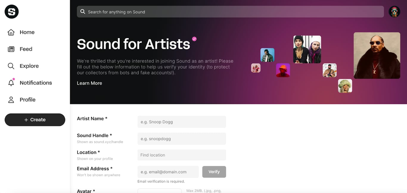Click the Sound logo icon
The image size is (407, 193).
click(12, 12)
